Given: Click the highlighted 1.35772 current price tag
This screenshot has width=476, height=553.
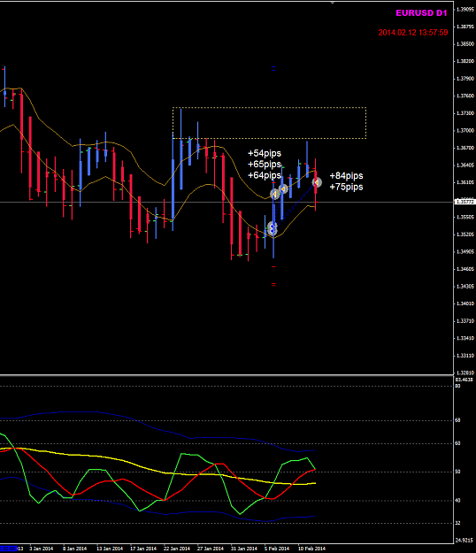Looking at the screenshot, I should 464,202.
